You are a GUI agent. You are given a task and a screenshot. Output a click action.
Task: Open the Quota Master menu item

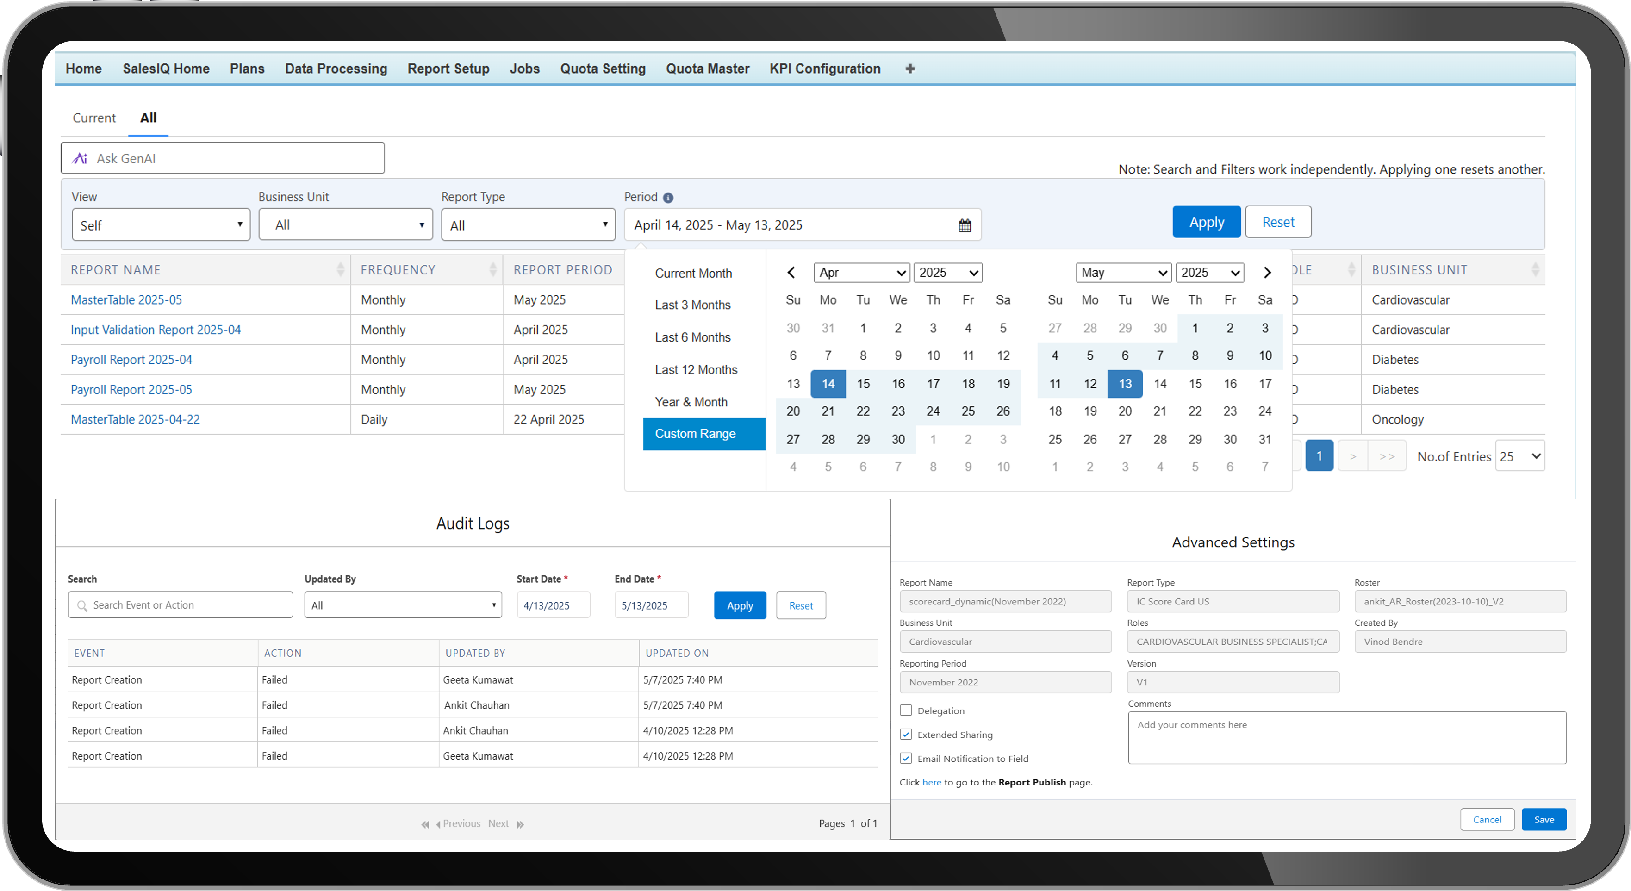click(x=707, y=69)
